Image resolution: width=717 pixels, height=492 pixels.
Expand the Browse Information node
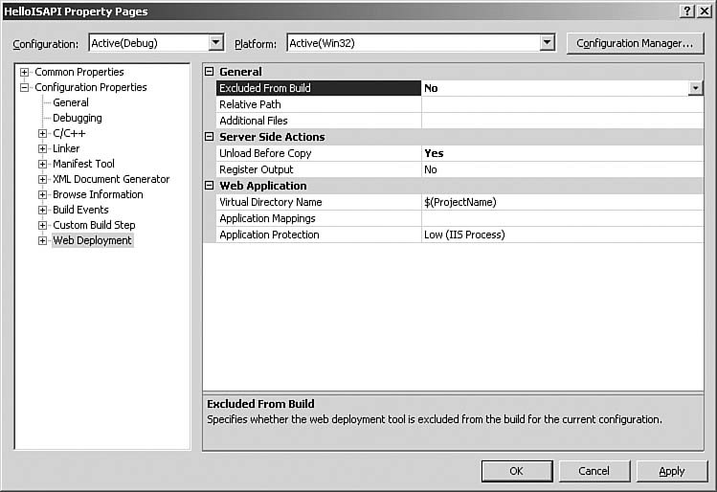click(x=42, y=194)
